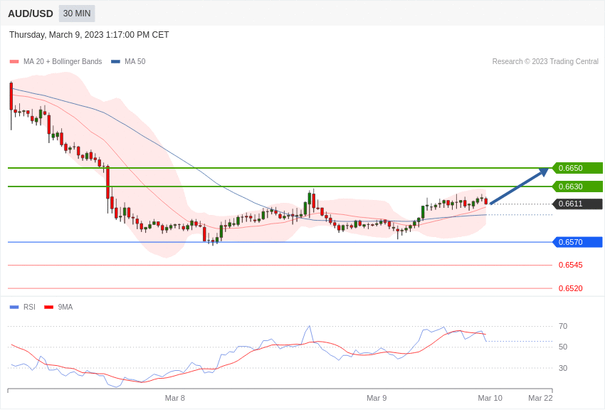Click 'Research © 2023 Trading Central' credit
The height and width of the screenshot is (410, 605).
pyautogui.click(x=545, y=61)
